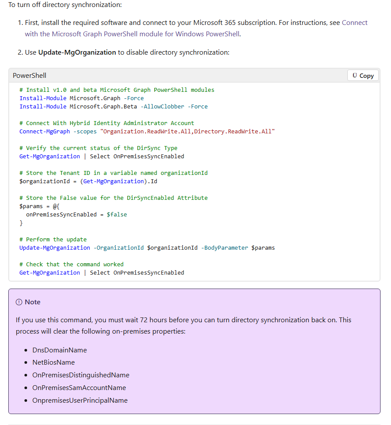Open the Connect with Microsoft Graph PowerShell link
The image size is (391, 425).
pos(196,28)
